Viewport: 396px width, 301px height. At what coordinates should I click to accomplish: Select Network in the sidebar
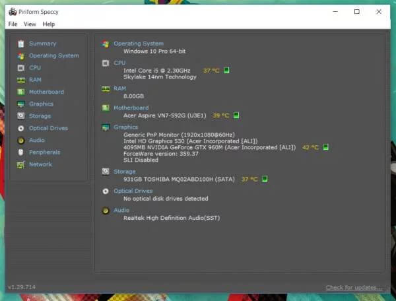pyautogui.click(x=40, y=164)
